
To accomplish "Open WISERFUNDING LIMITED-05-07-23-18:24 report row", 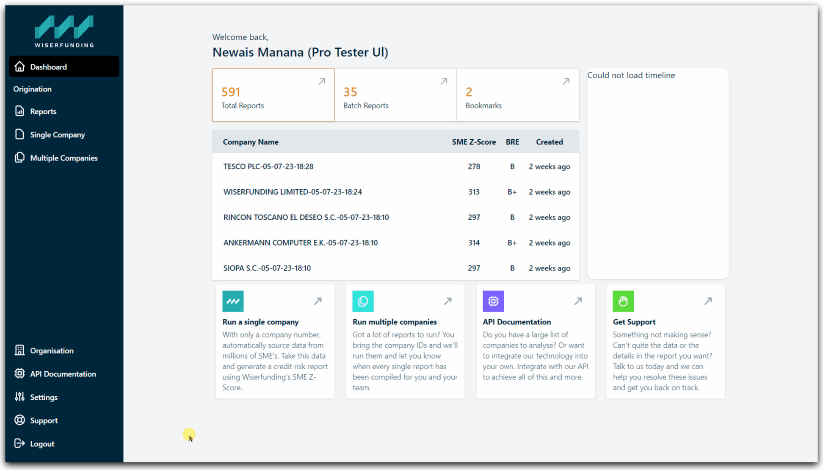I will click(395, 192).
